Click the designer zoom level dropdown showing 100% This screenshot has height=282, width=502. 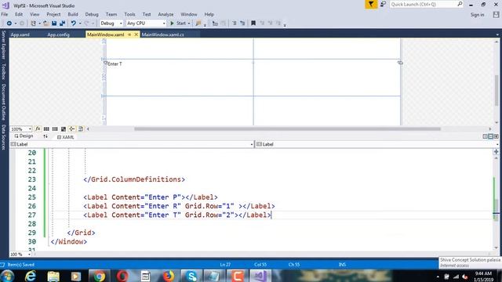point(21,128)
